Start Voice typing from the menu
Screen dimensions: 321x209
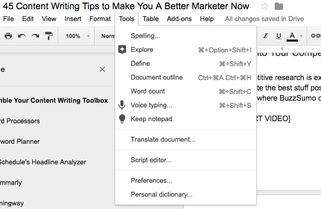(151, 105)
